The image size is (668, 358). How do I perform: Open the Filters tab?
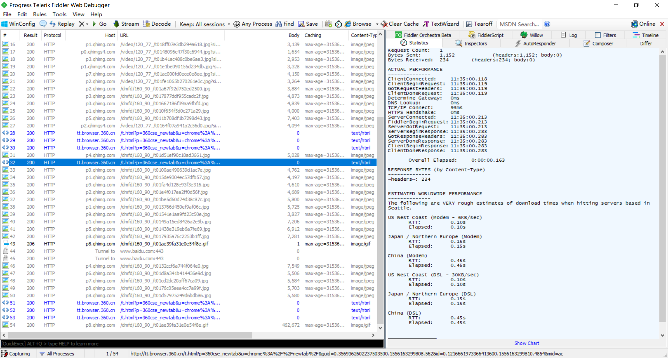(x=605, y=35)
